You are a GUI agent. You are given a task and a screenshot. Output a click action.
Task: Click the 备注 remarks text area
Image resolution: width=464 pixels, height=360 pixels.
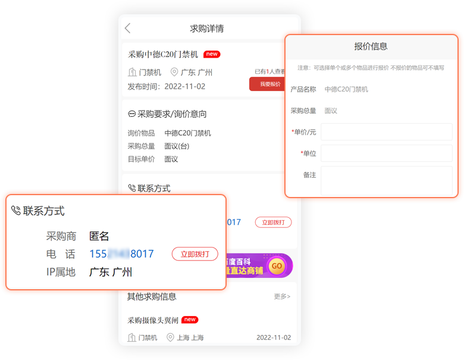(386, 180)
